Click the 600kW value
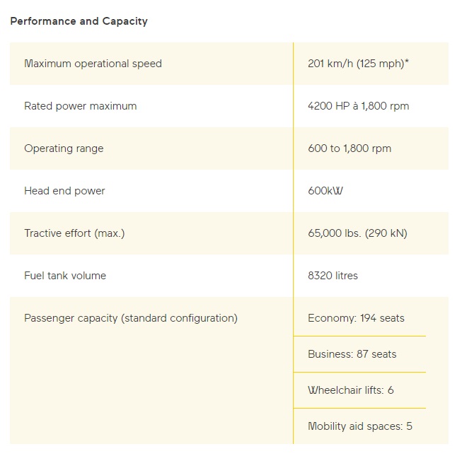Image resolution: width=462 pixels, height=456 pixels. point(325,191)
